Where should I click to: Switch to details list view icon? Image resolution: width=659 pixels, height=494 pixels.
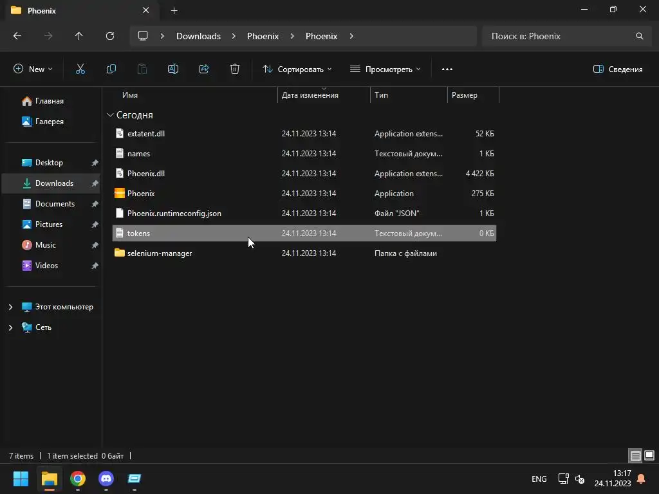click(x=635, y=455)
